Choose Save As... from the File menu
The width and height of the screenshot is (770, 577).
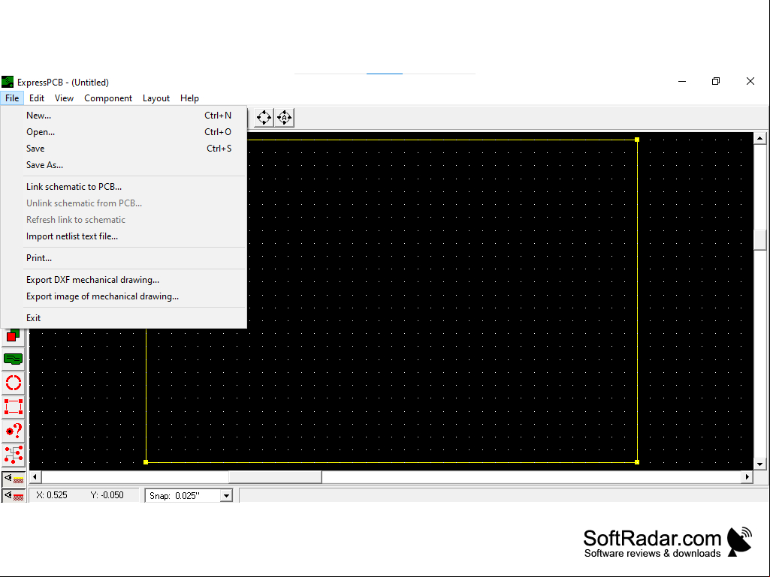pyautogui.click(x=124, y=165)
